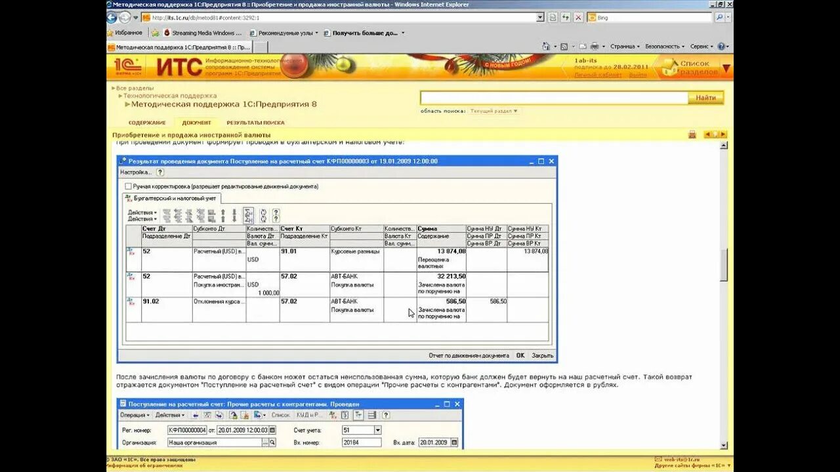Viewport: 840px width, 472px height.
Task: Click the RSS feeds icon
Action: 564,47
